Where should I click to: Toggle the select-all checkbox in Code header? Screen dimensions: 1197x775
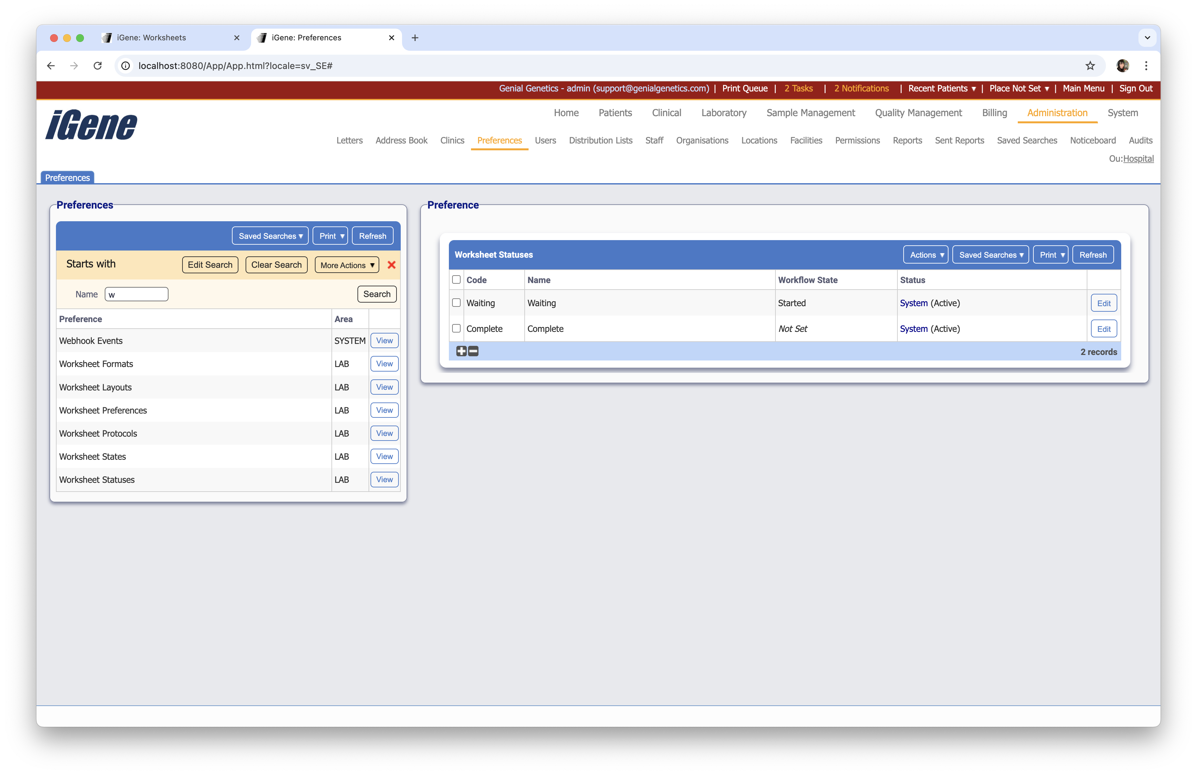[456, 279]
